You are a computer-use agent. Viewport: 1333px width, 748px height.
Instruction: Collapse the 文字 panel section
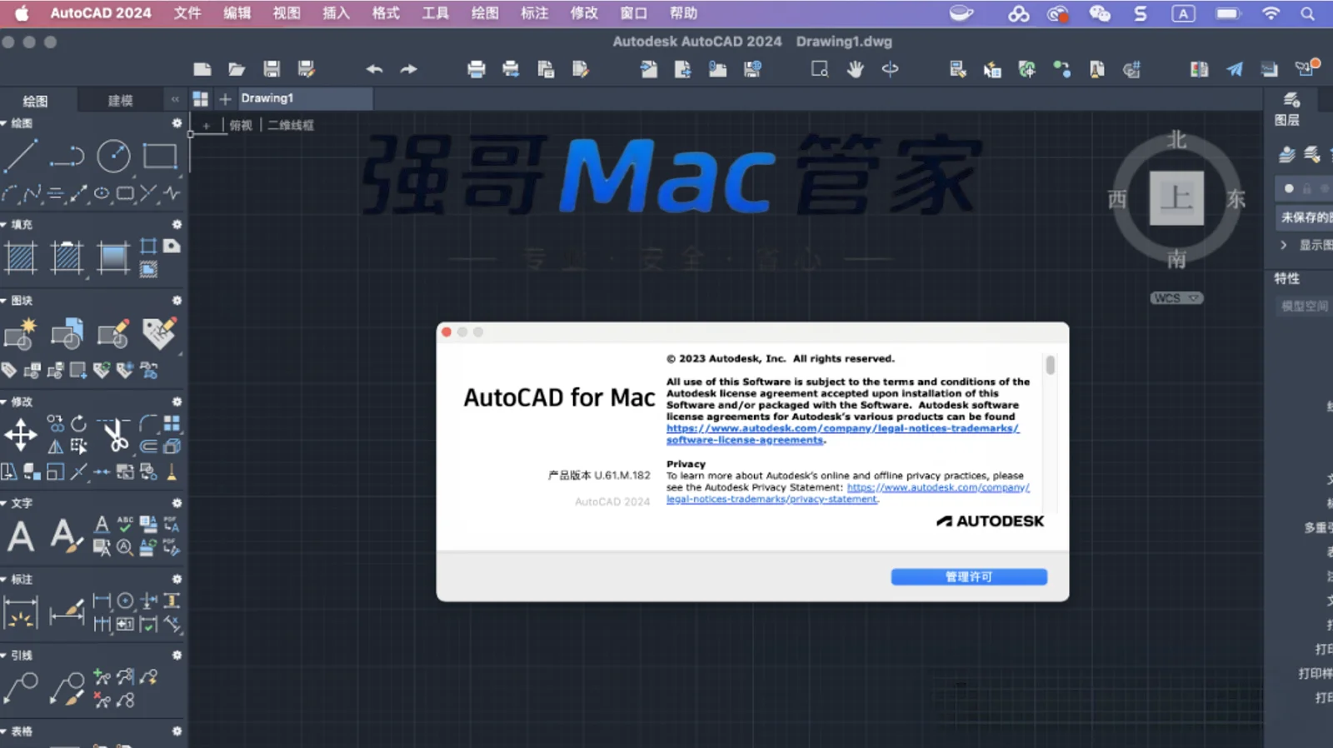(x=4, y=503)
